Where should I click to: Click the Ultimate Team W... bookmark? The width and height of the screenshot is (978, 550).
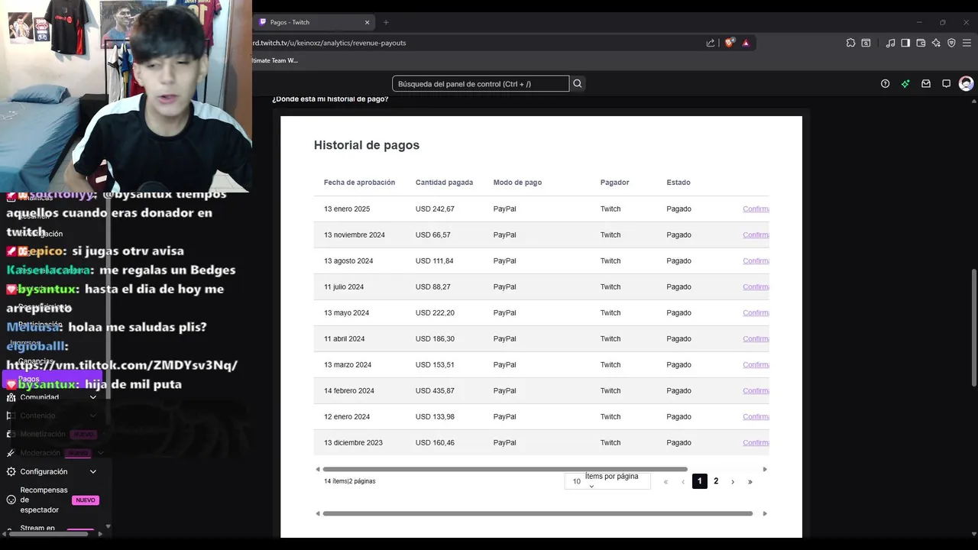275,60
